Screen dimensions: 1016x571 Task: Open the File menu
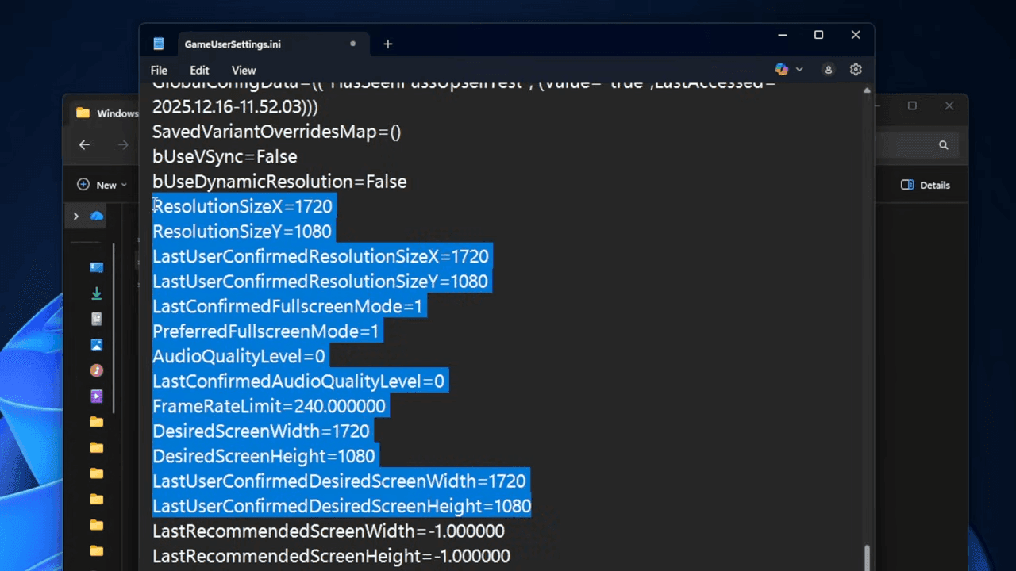pyautogui.click(x=159, y=71)
